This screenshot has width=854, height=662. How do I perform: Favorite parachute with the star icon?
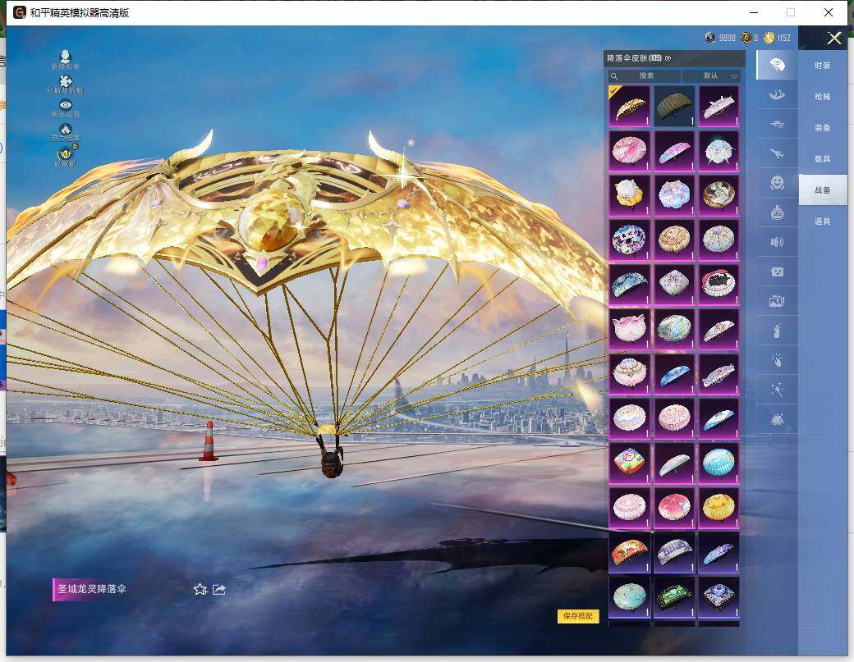point(200,589)
